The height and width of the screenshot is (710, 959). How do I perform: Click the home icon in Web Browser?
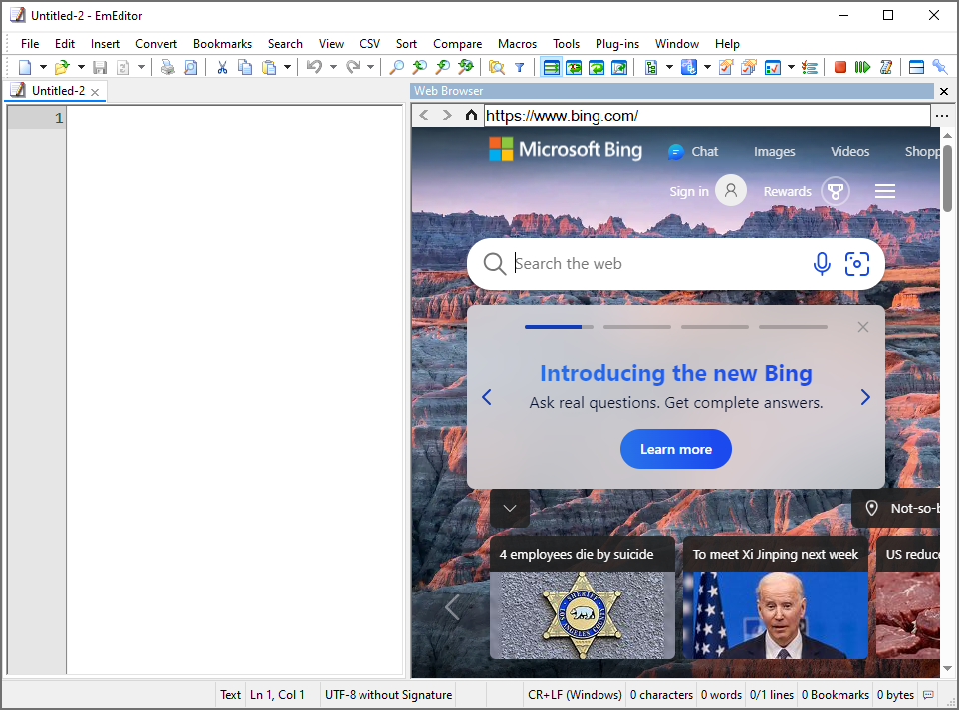[471, 115]
